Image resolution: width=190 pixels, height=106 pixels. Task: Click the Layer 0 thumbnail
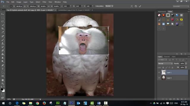[x=164, y=78]
